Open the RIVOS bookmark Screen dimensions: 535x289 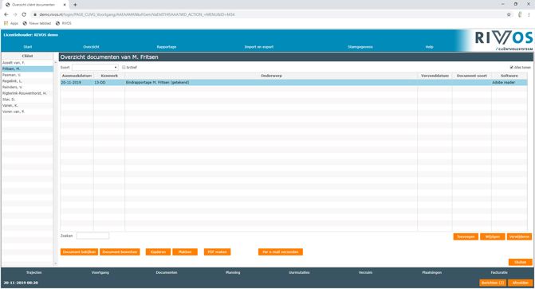point(64,23)
